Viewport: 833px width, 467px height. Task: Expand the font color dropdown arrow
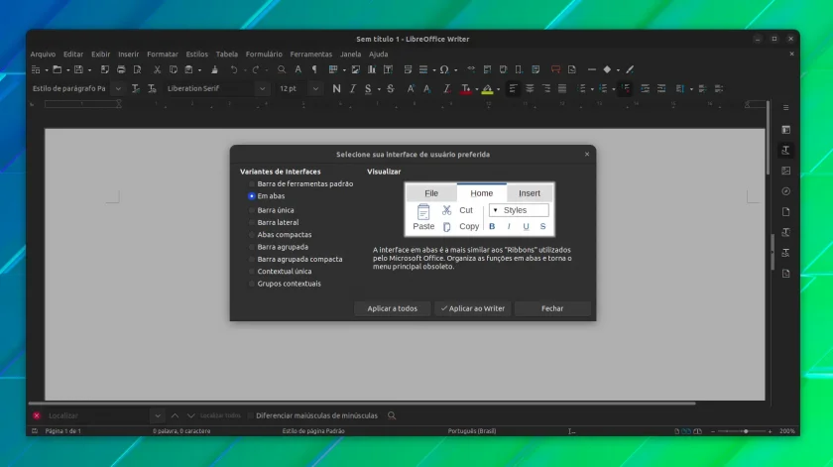[x=477, y=89]
